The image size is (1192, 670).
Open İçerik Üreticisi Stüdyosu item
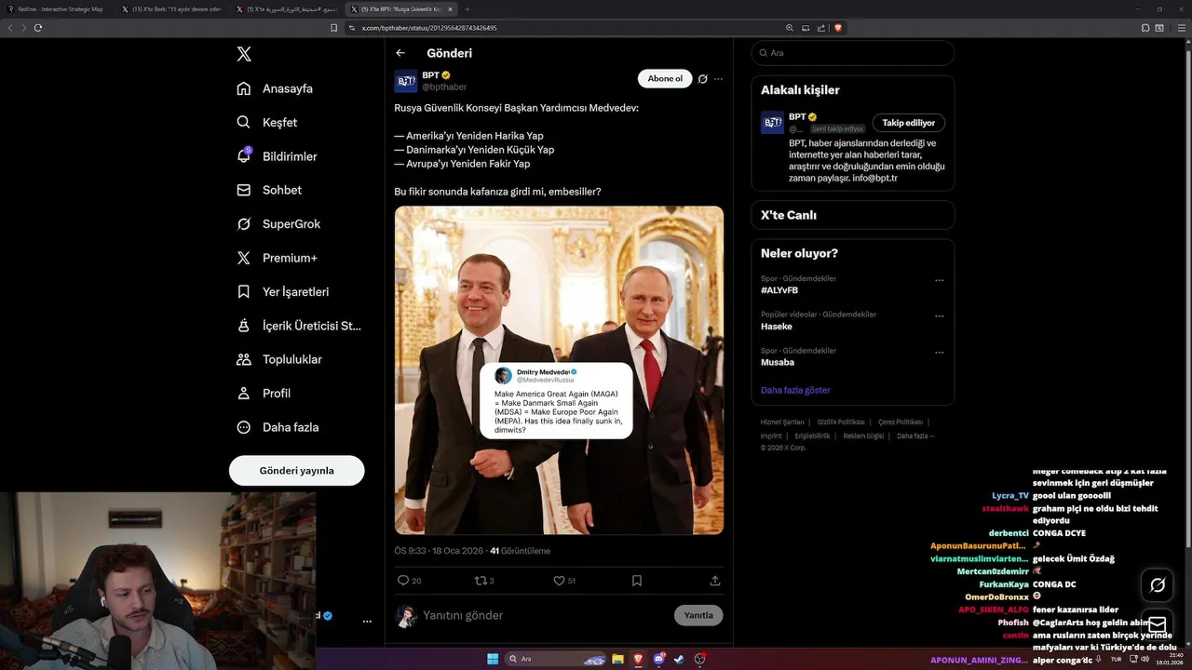[298, 326]
